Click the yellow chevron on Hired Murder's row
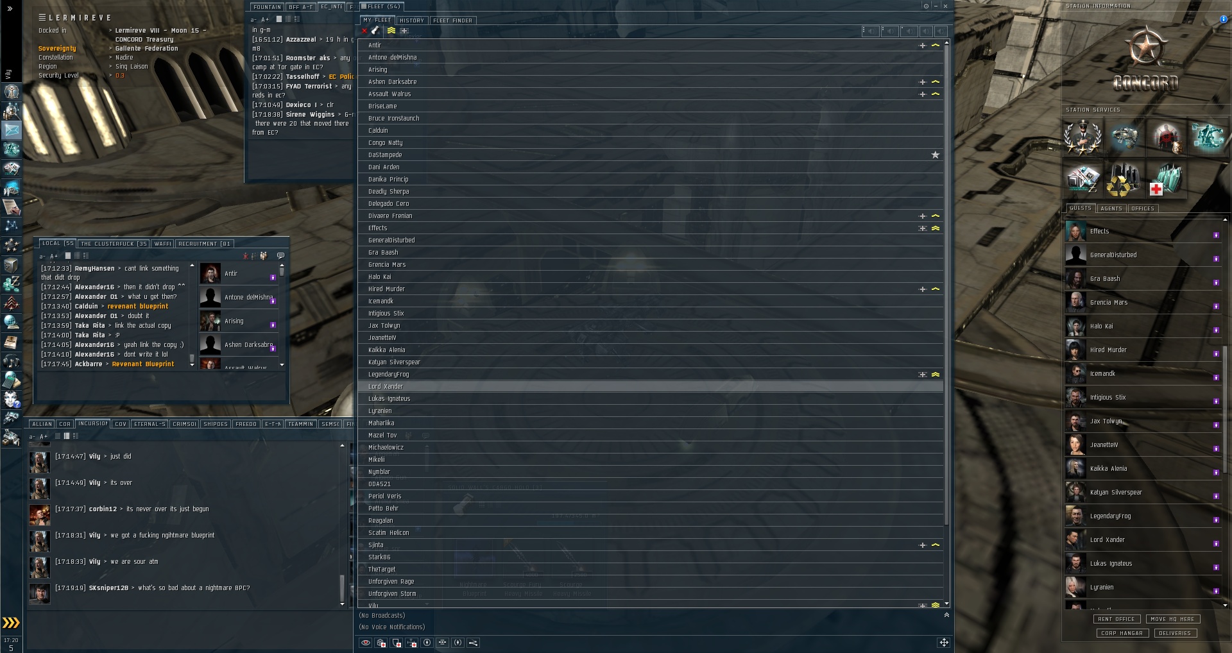Image resolution: width=1232 pixels, height=653 pixels. click(936, 289)
